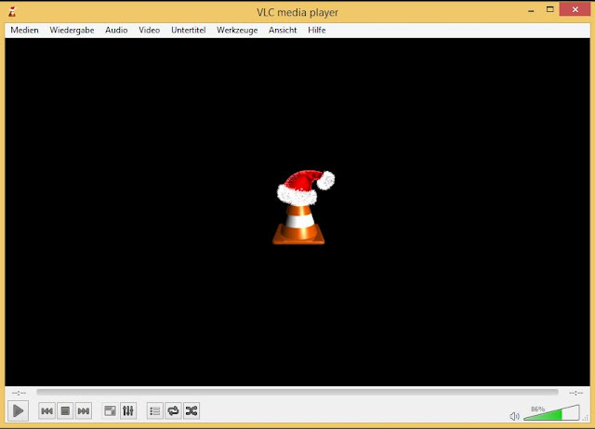Open the Wiedergabe menu
Viewport: 595px width, 429px height.
[72, 30]
